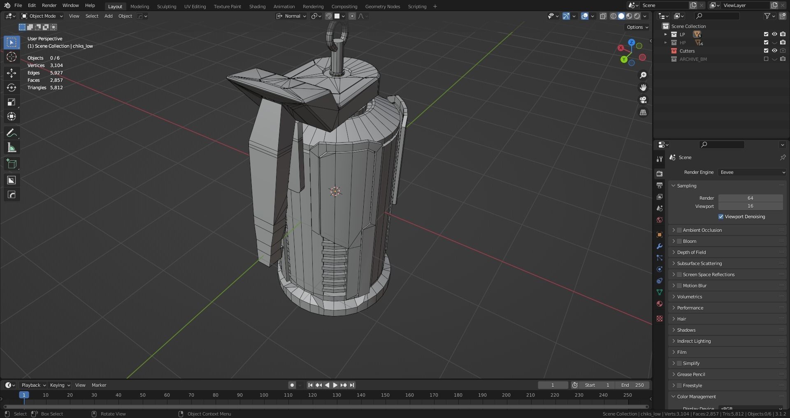Open the viewport Options button
This screenshot has height=418, width=790.
(x=637, y=27)
